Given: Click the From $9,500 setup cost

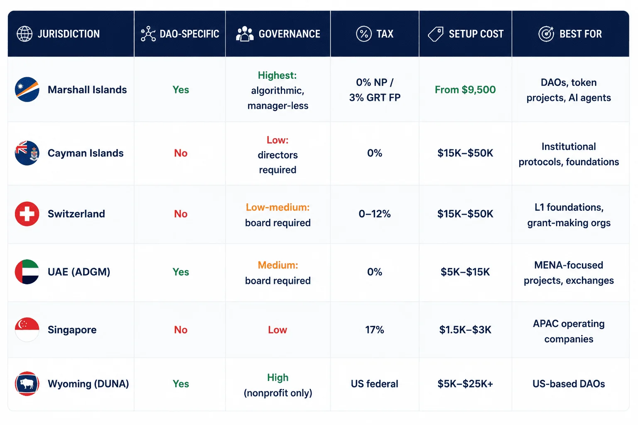Looking at the screenshot, I should pos(465,90).
